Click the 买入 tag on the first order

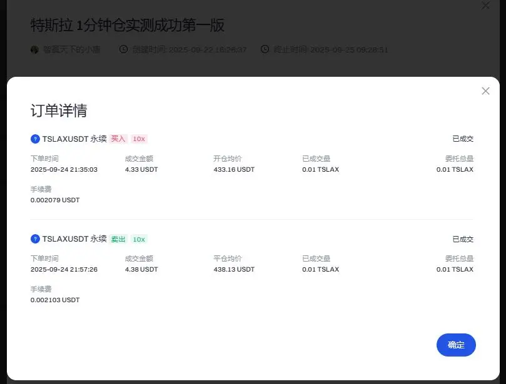[x=118, y=139]
